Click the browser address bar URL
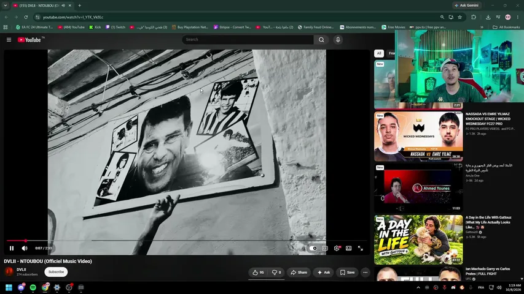Screen dimensions: 524x294 coord(73,17)
